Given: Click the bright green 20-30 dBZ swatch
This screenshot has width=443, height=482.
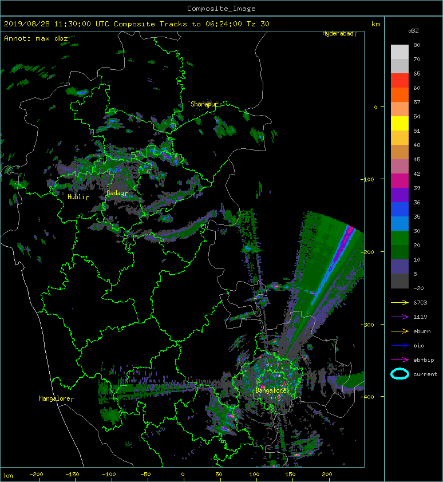Looking at the screenshot, I should pos(400,238).
